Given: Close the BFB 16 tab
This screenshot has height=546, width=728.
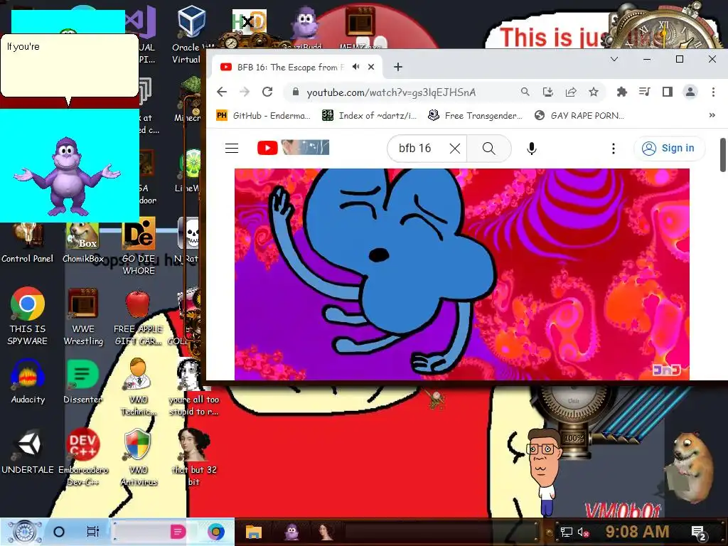Looking at the screenshot, I should (x=371, y=67).
